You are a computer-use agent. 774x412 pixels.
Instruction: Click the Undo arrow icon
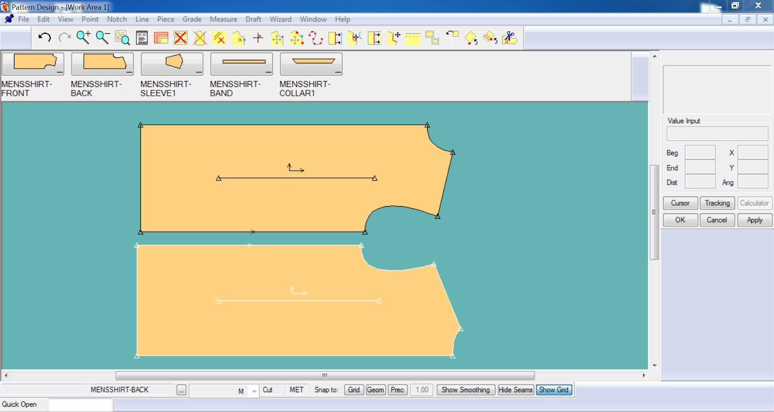pyautogui.click(x=45, y=38)
